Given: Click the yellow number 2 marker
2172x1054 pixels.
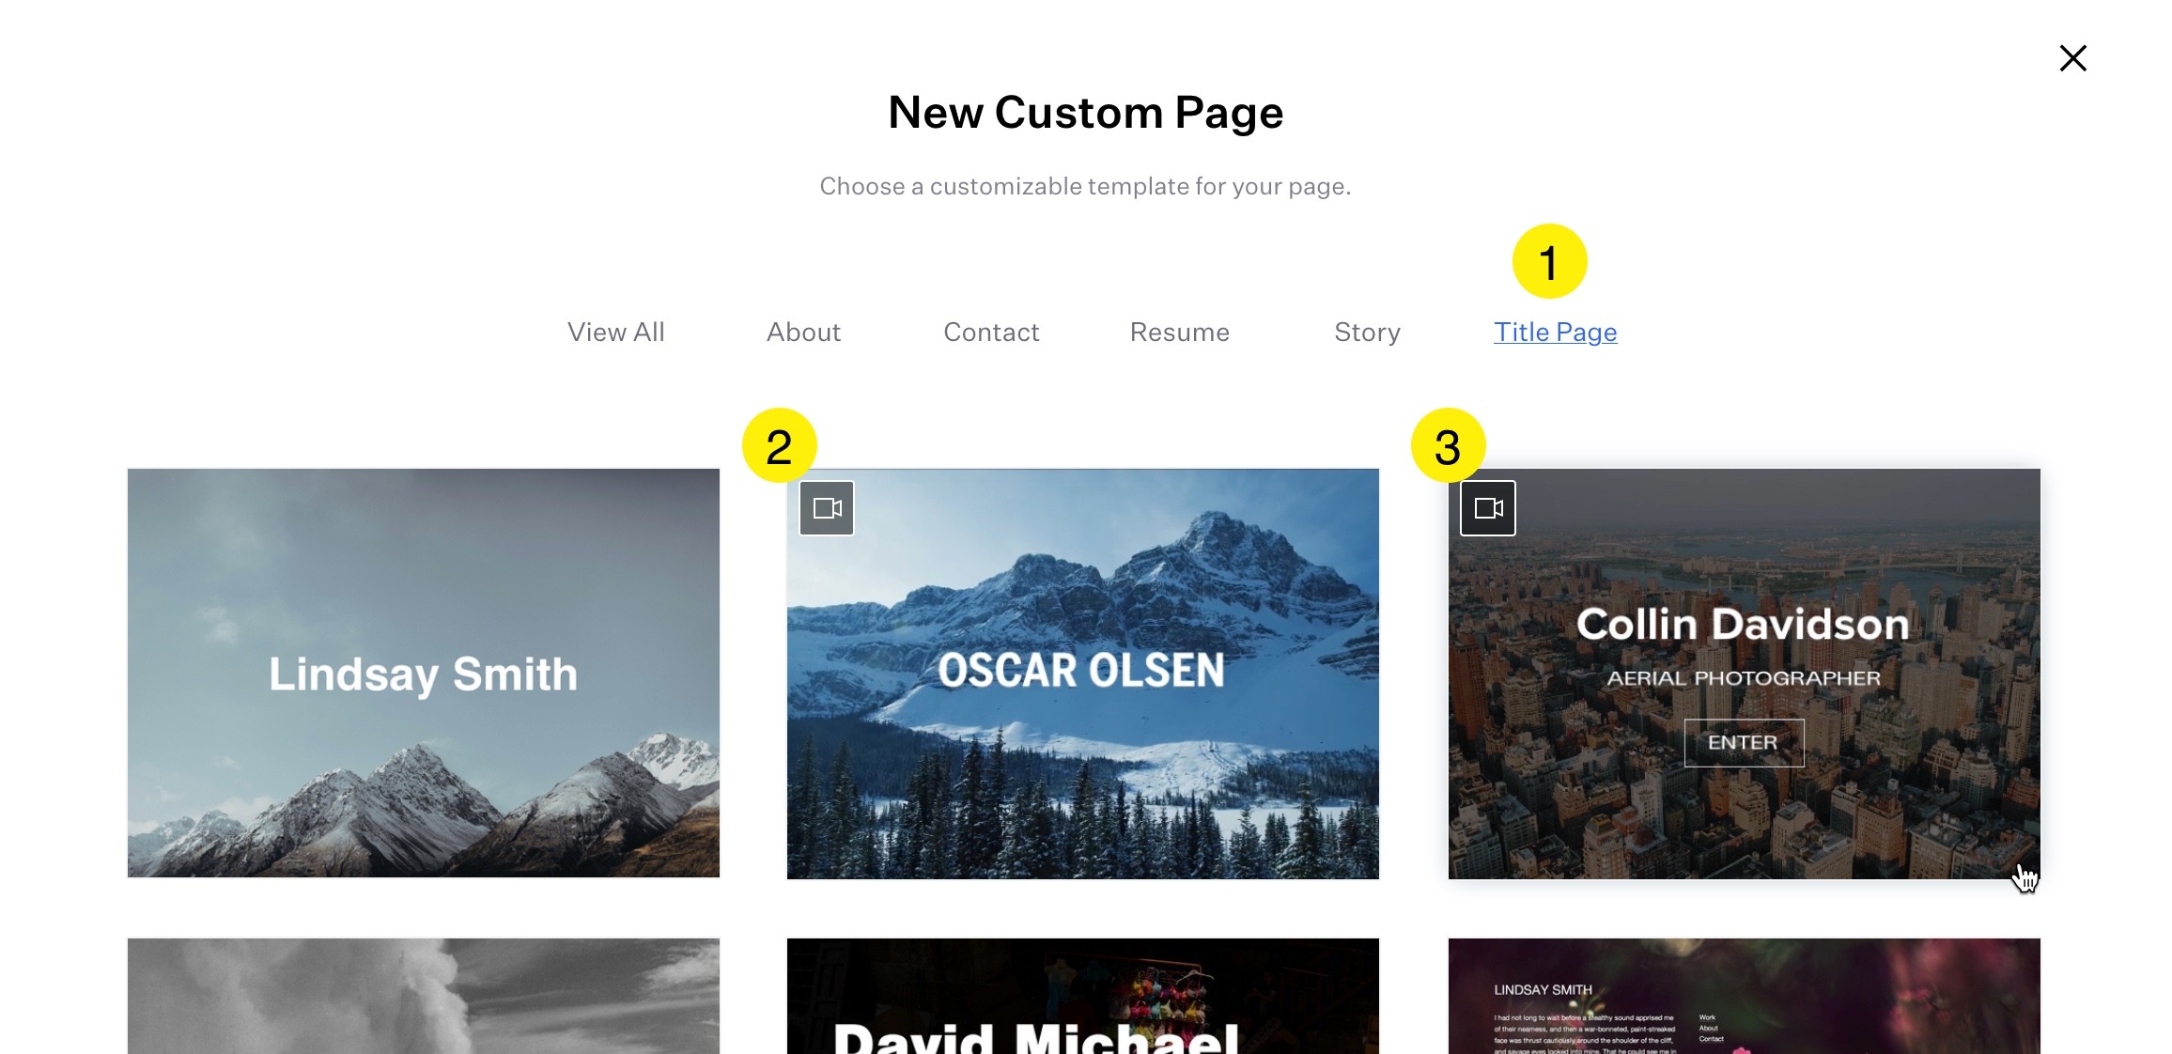Looking at the screenshot, I should 779,445.
